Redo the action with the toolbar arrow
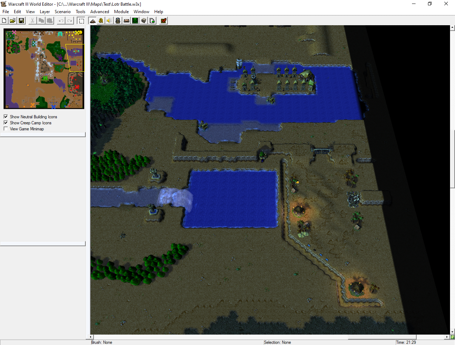The width and height of the screenshot is (455, 345). (70, 21)
